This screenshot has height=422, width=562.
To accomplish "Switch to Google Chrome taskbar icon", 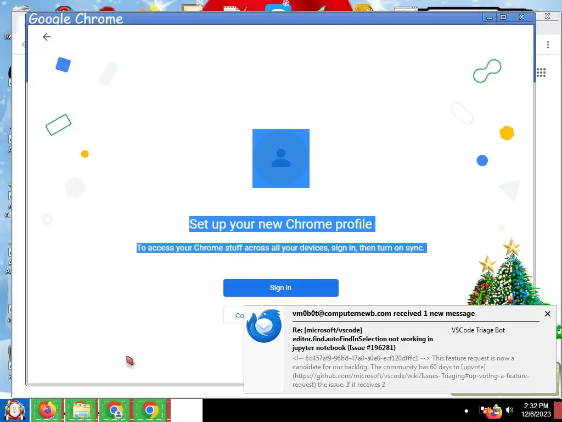I will 150,410.
